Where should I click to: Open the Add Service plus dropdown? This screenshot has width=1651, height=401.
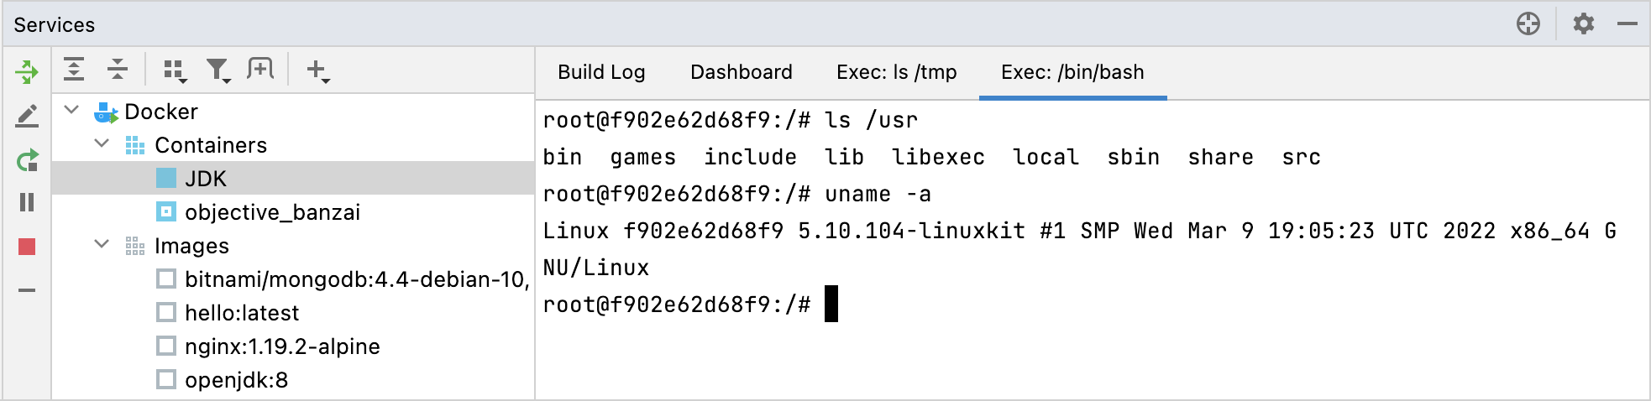coord(317,70)
